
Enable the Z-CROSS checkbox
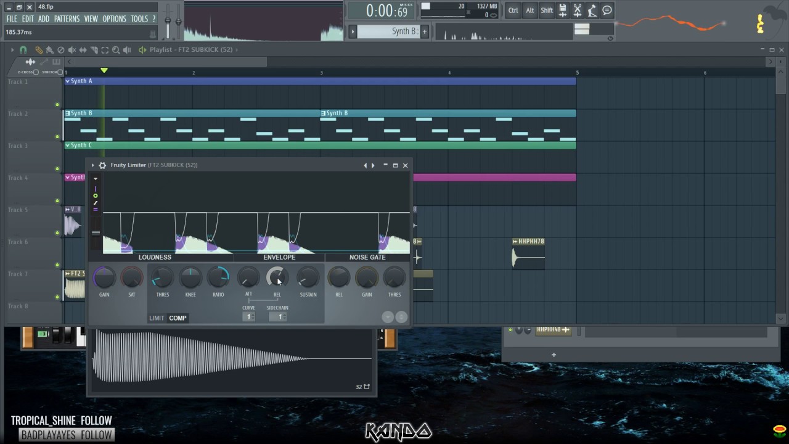coord(36,72)
